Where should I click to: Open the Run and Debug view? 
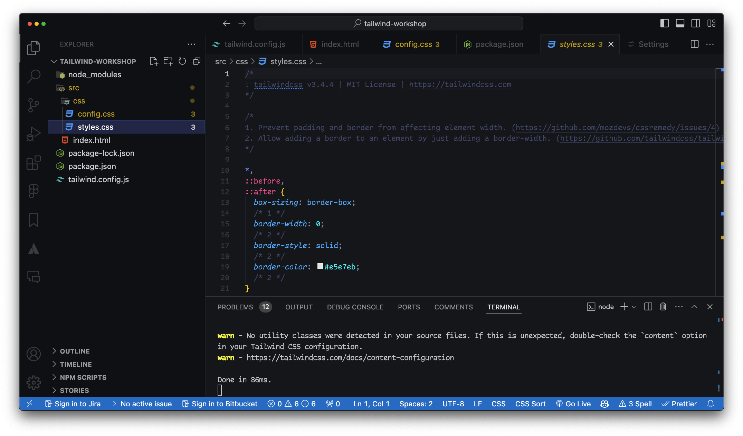[x=34, y=134]
